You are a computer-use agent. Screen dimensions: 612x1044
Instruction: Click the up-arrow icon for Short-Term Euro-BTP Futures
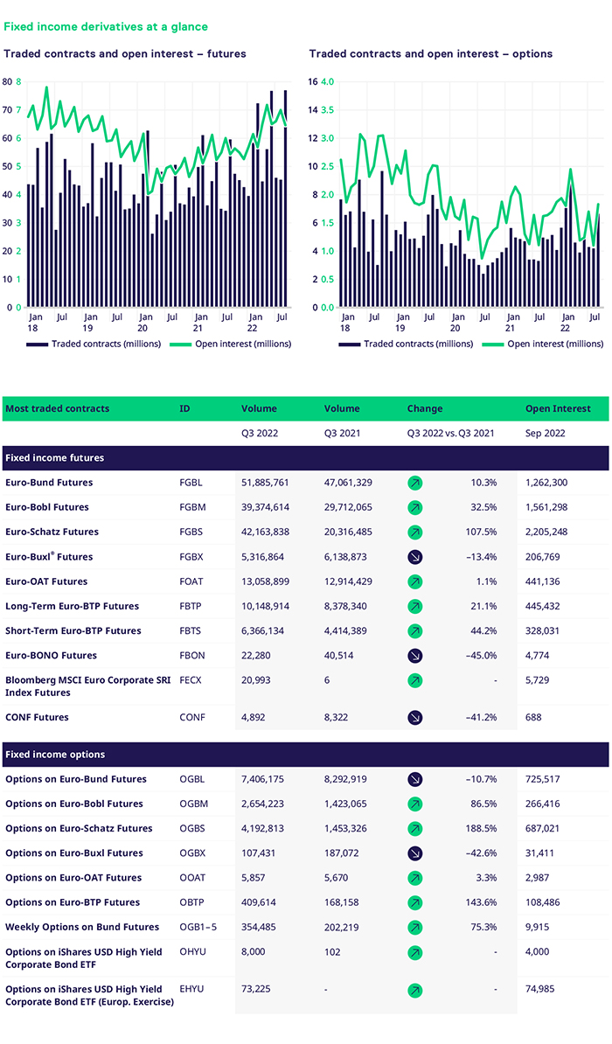414,630
